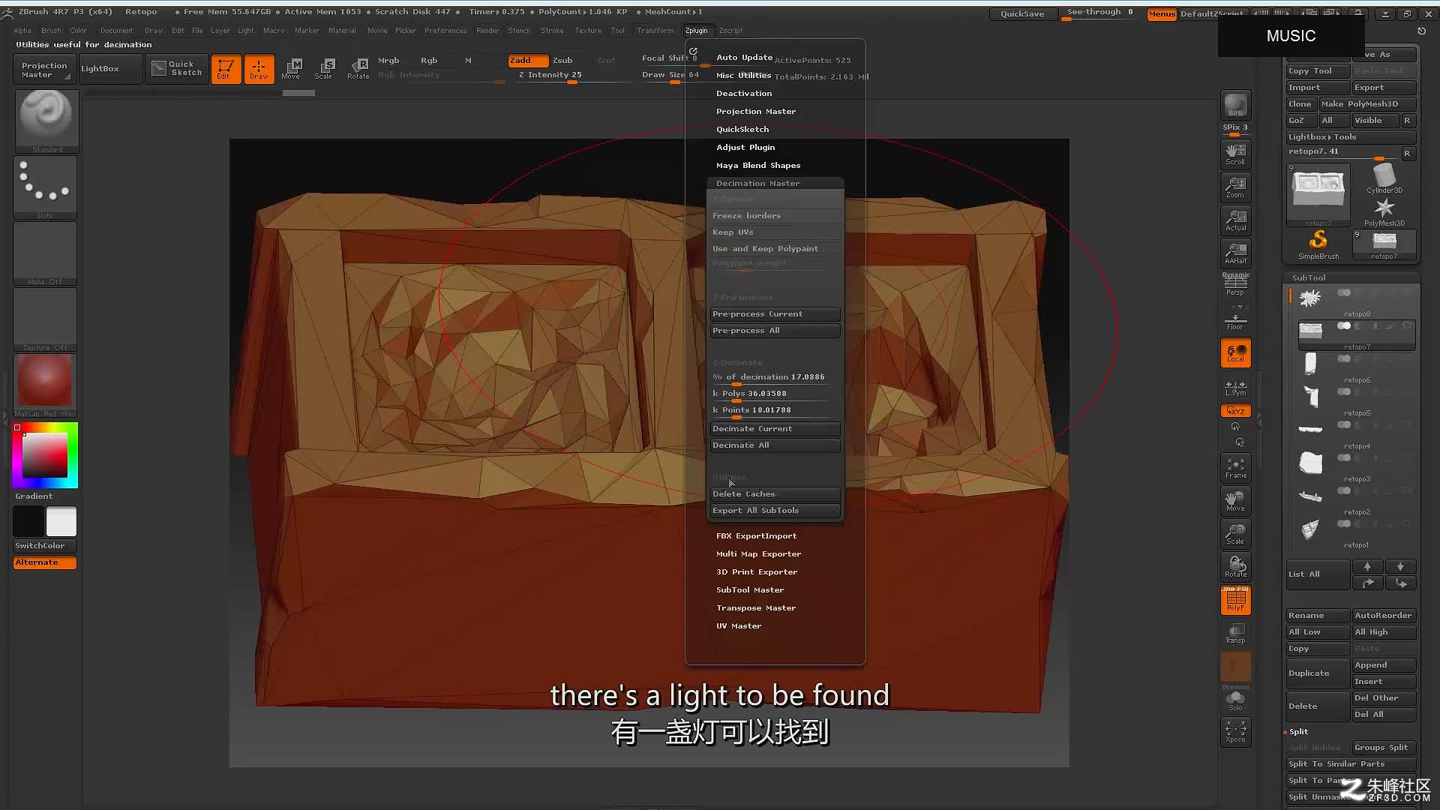Open the Dots stroke selector
This screenshot has width=1440, height=810.
point(45,187)
